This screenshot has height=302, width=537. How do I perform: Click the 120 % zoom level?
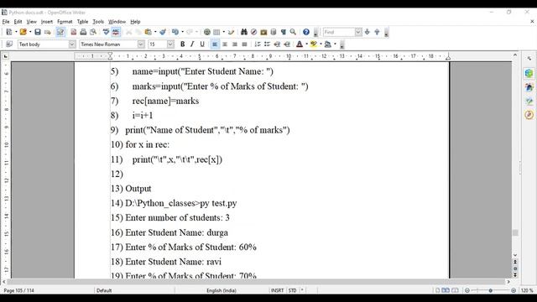[527, 290]
